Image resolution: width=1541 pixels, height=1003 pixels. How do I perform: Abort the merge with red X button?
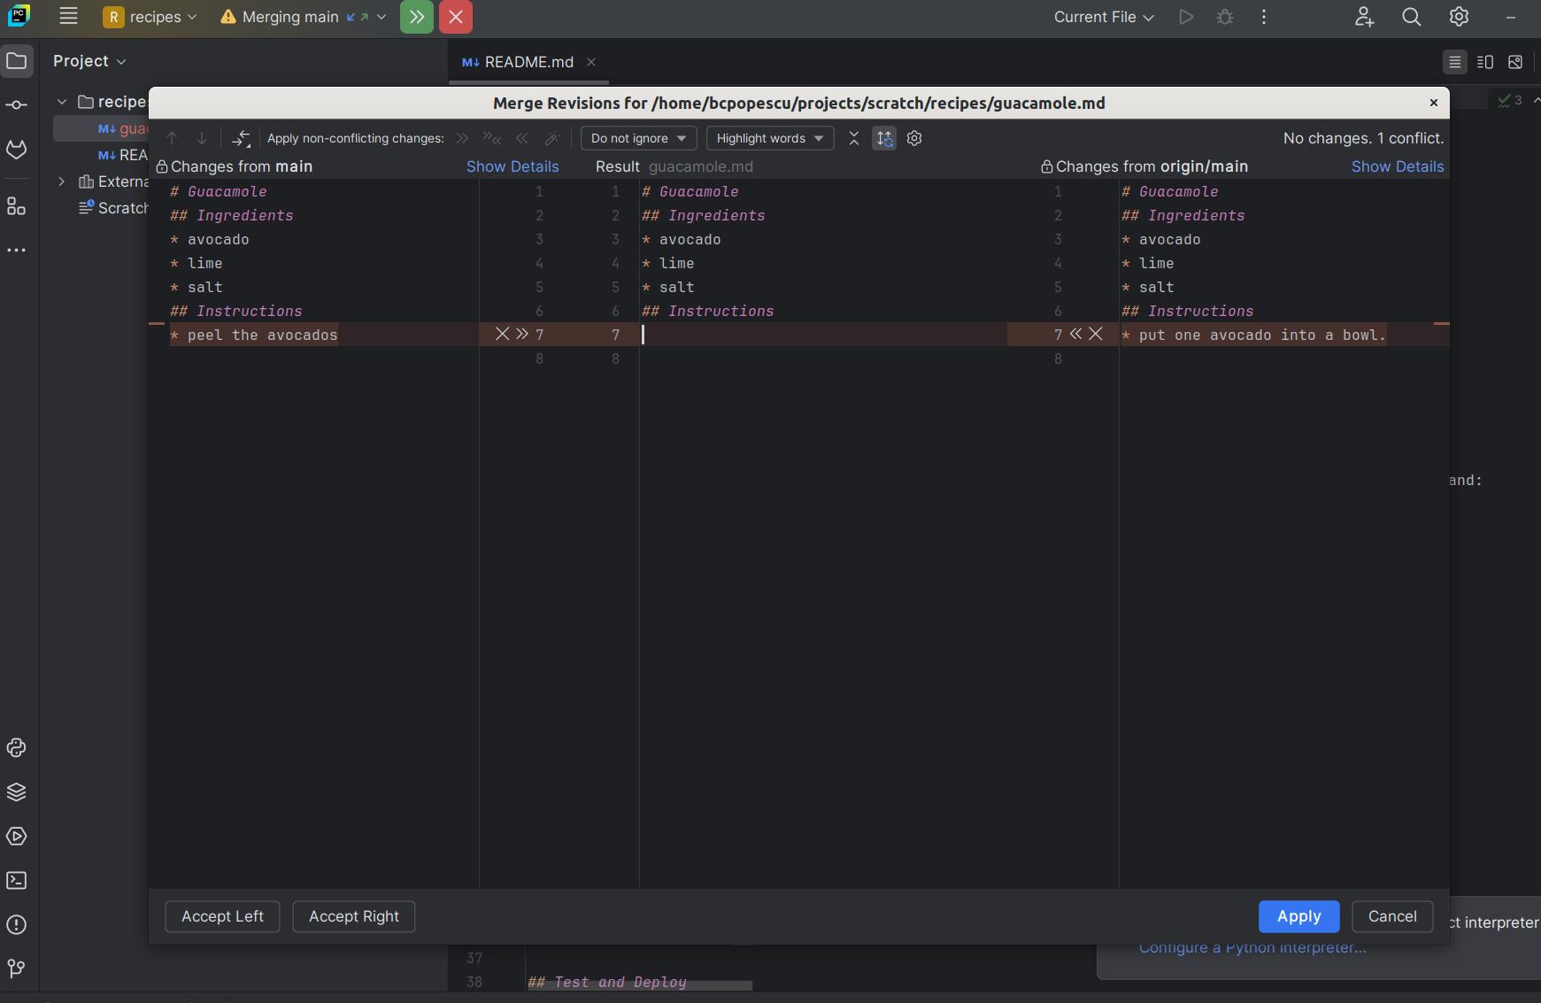pos(456,17)
